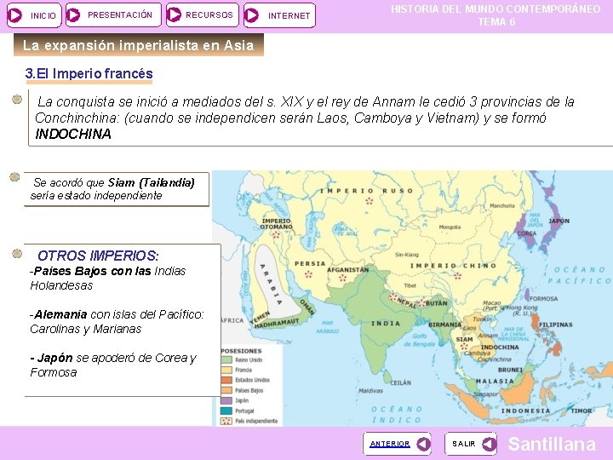Click the play arrow icon beside INICIO
This screenshot has width=613, height=460.
[14, 15]
